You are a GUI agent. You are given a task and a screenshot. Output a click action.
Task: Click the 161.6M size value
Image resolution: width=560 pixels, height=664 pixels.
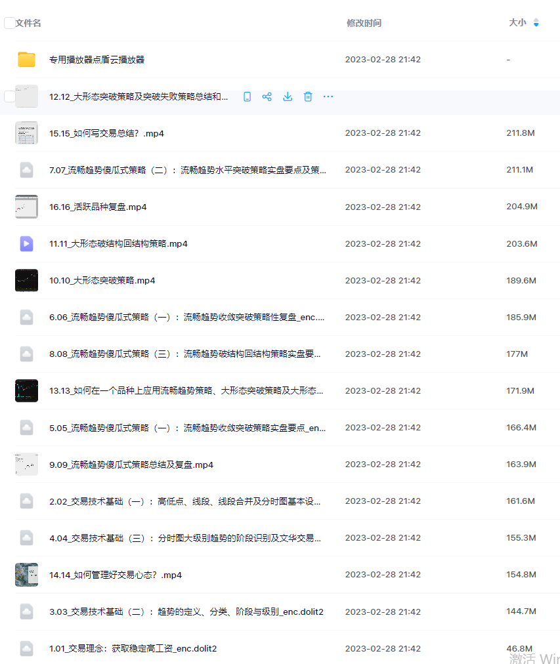tap(521, 501)
